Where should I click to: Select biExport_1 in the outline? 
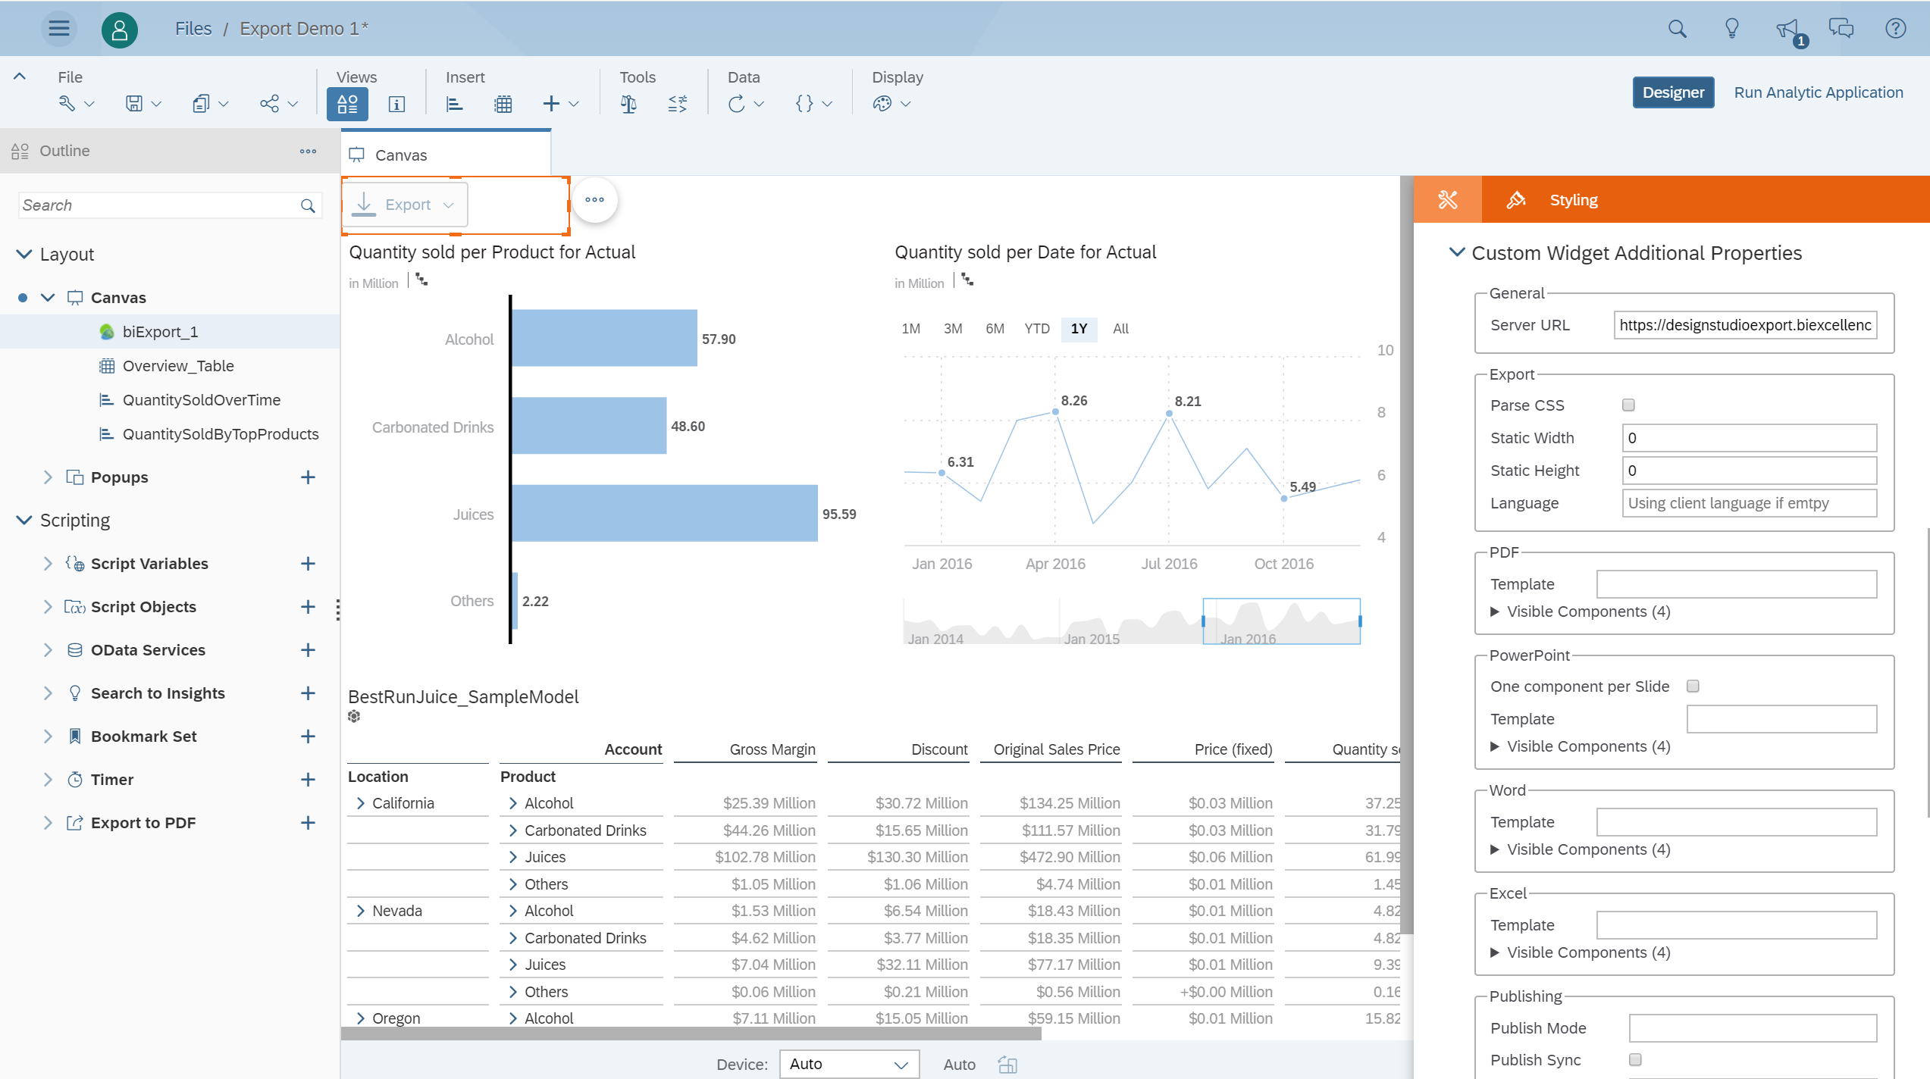coord(170,332)
